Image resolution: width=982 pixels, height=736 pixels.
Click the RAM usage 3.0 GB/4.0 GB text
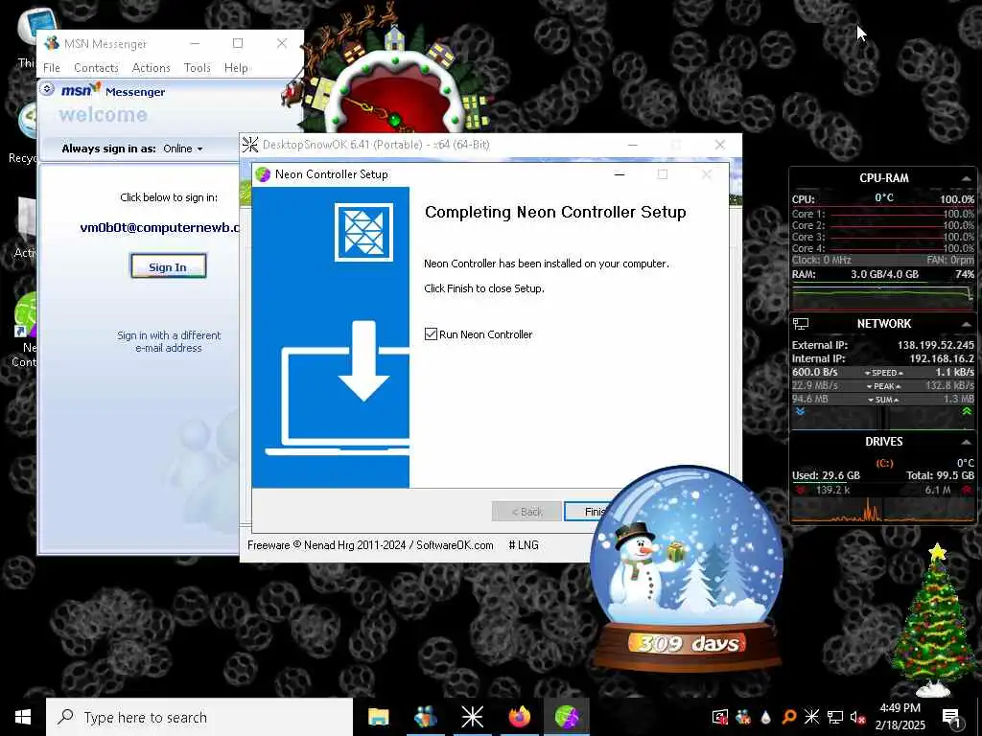point(884,274)
